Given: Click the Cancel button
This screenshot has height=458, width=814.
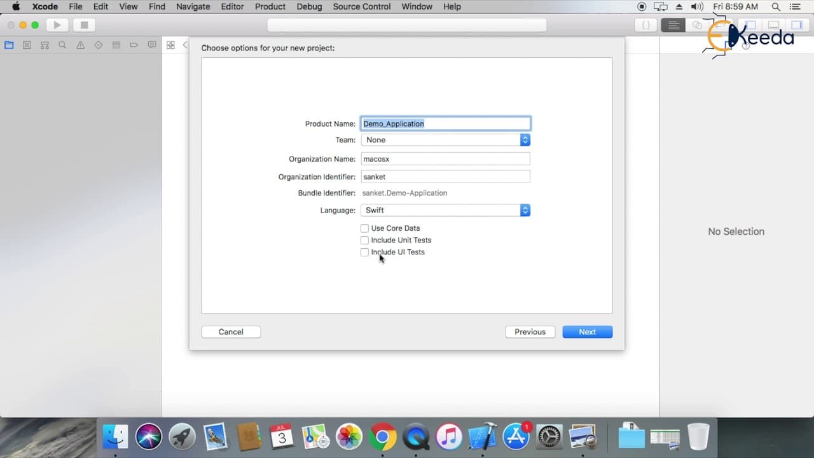Looking at the screenshot, I should coord(231,331).
